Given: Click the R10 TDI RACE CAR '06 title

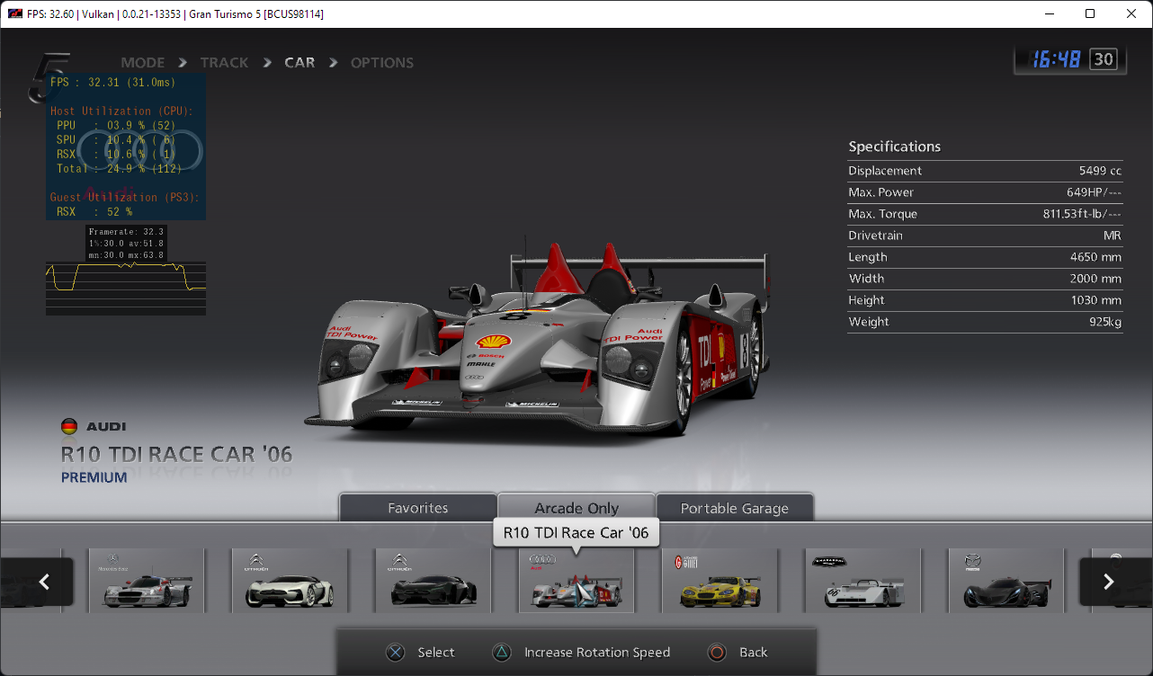Looking at the screenshot, I should 177,454.
